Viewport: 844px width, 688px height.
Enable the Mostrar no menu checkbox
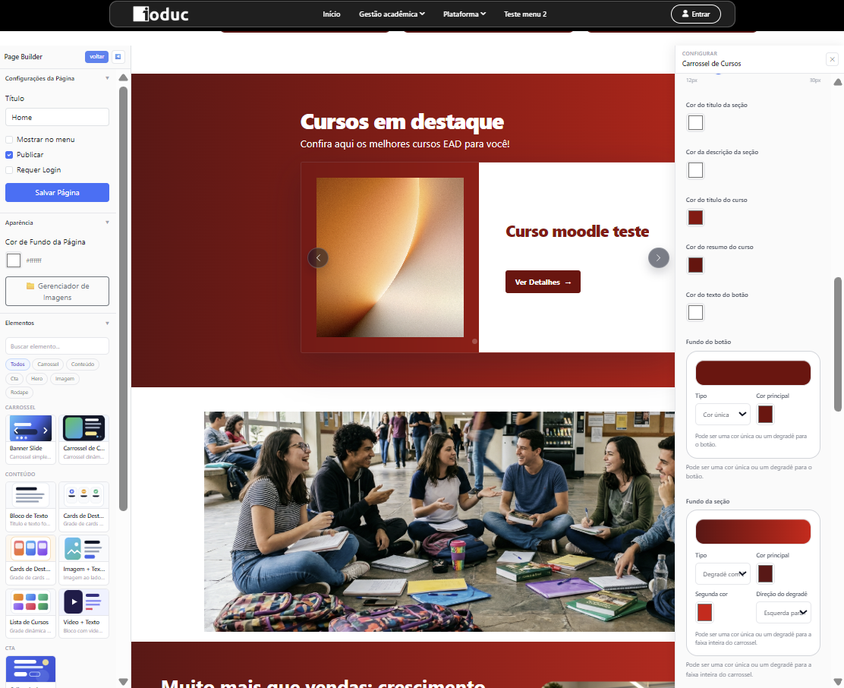8,139
